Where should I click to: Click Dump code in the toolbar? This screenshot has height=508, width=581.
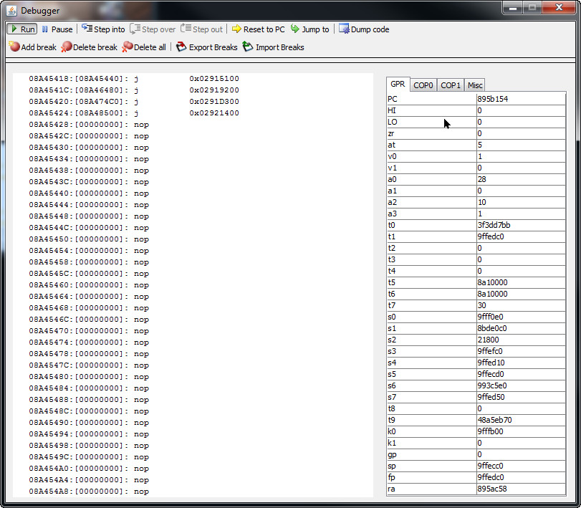[364, 29]
